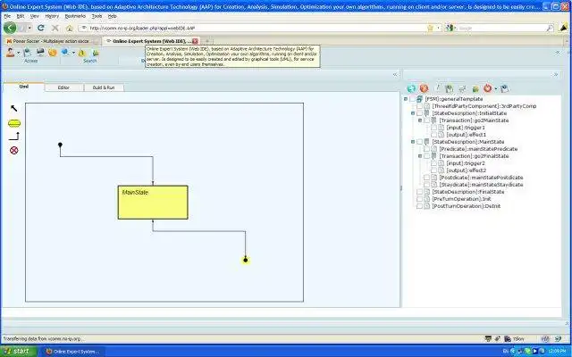Collapse the [Transaction]:go2FinalState node
Screen dimensions: 572x357
(420, 156)
